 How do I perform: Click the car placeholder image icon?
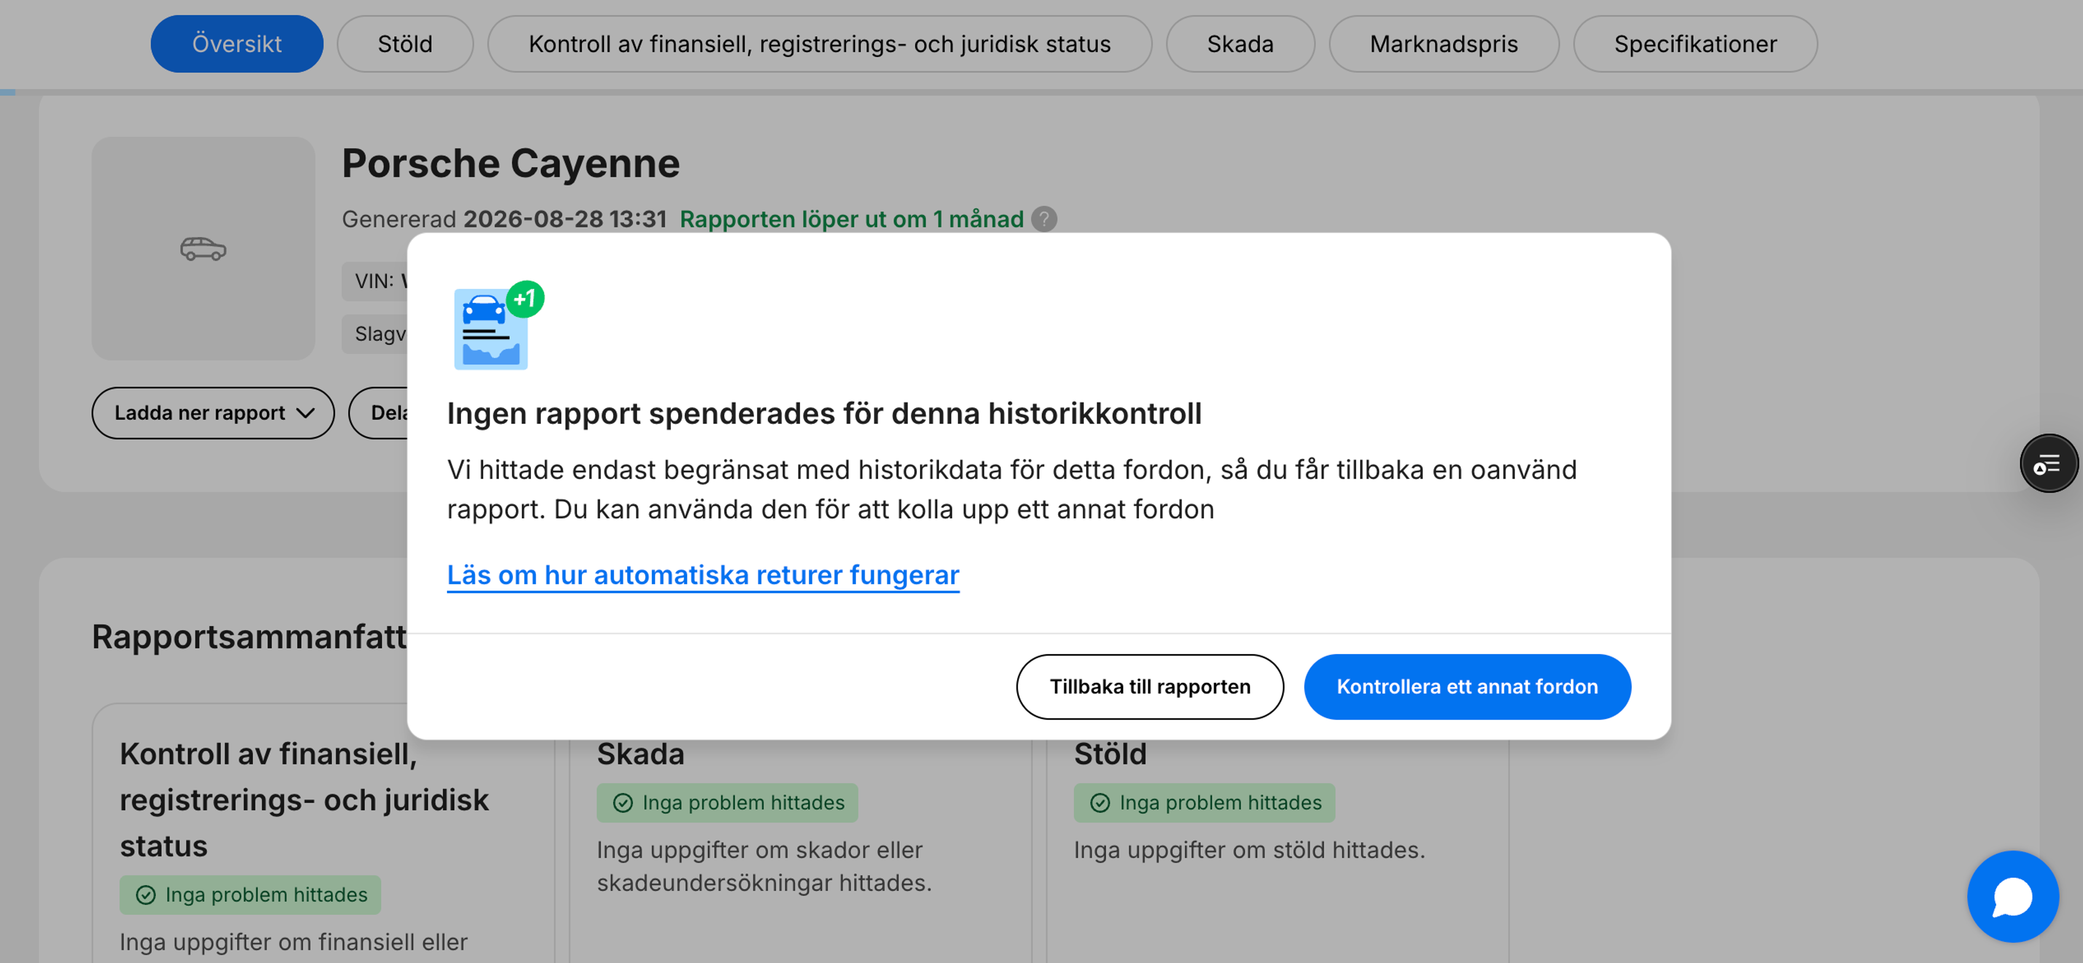click(203, 248)
